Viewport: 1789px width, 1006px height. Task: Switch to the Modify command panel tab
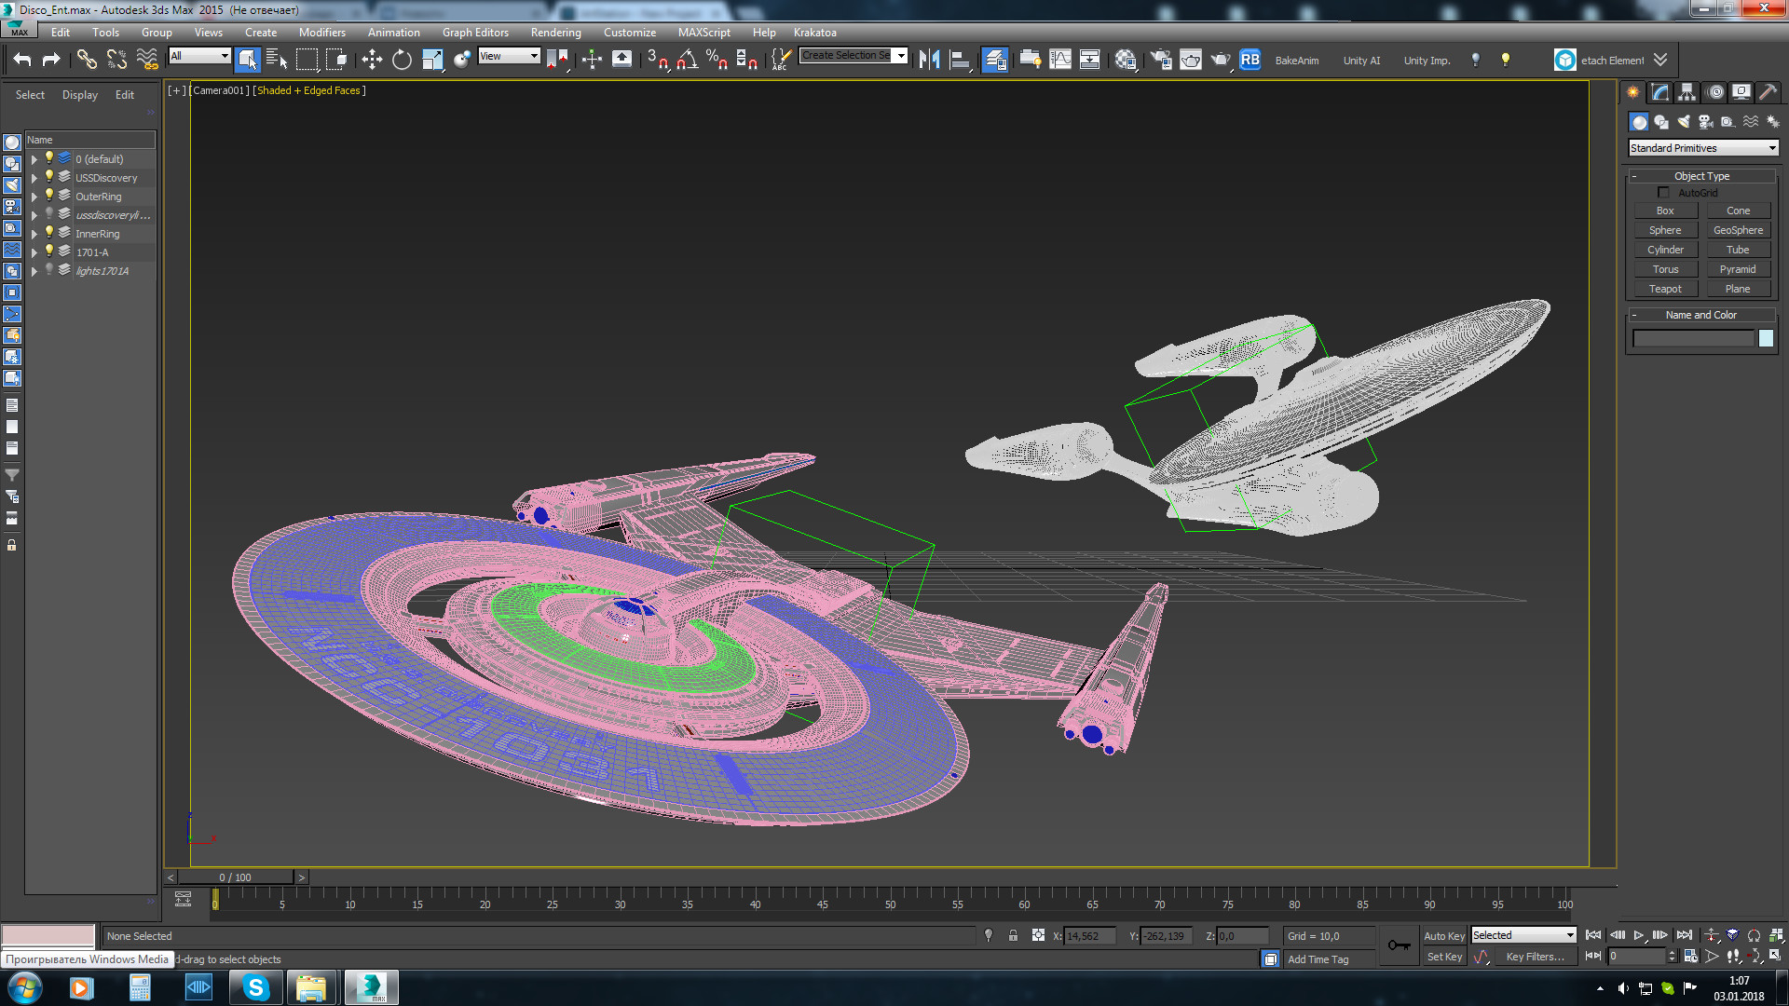point(1660,92)
